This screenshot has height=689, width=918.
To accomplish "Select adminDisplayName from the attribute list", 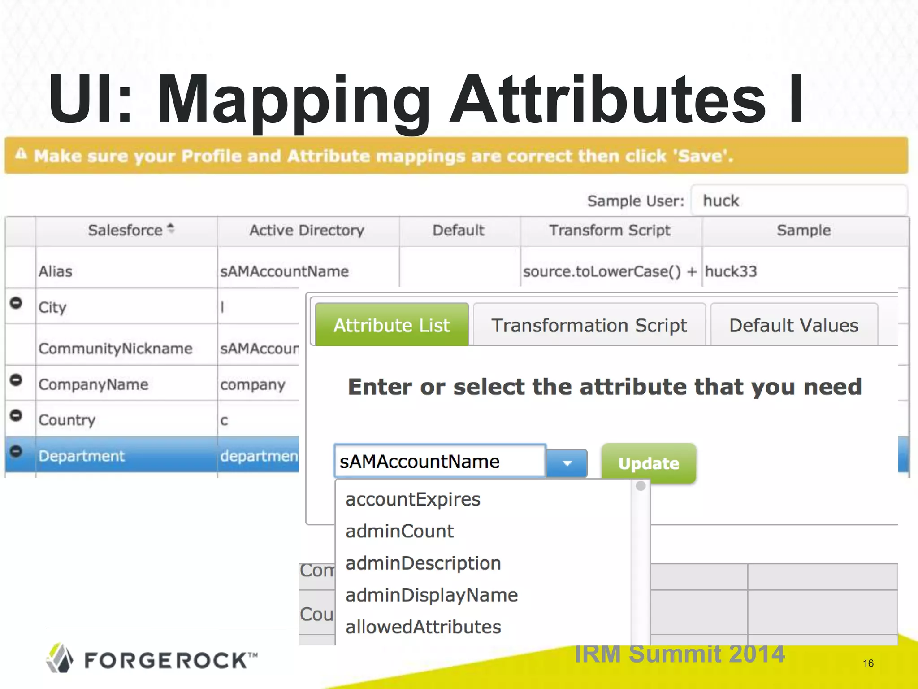I will [x=432, y=595].
